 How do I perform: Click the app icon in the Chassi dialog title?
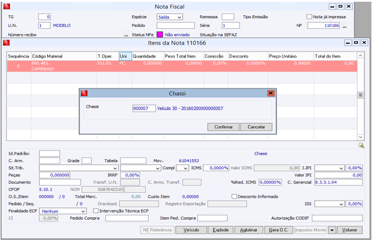(x=84, y=93)
